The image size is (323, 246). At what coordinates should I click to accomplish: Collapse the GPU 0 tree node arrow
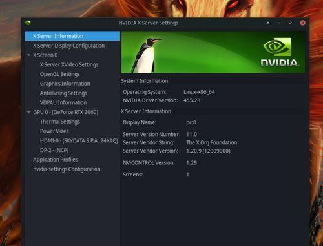28,112
